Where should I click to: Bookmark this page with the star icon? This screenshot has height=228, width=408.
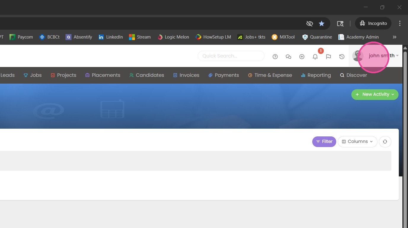pyautogui.click(x=321, y=23)
